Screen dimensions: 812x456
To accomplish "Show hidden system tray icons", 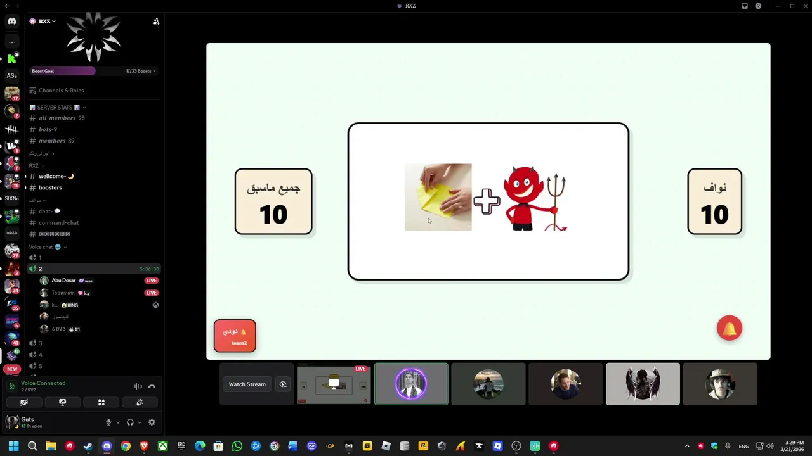I will pos(687,446).
